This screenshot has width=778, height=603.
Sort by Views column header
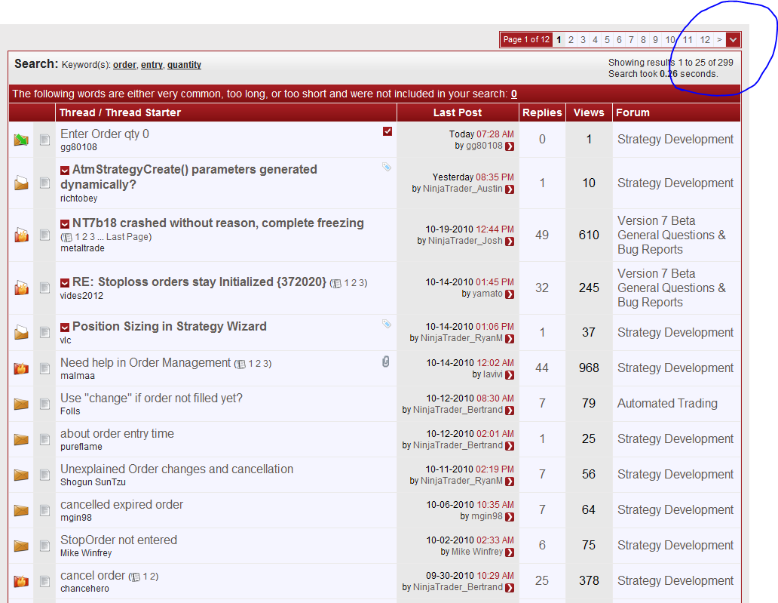point(589,112)
